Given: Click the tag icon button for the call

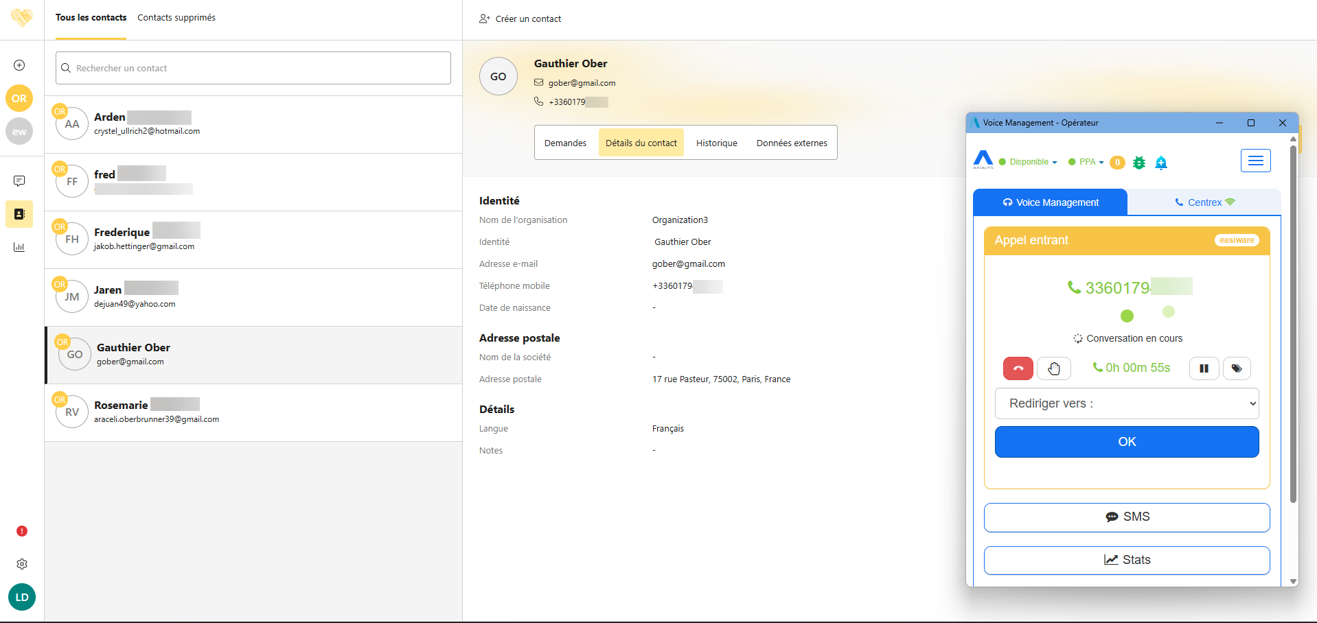Looking at the screenshot, I should [1236, 368].
